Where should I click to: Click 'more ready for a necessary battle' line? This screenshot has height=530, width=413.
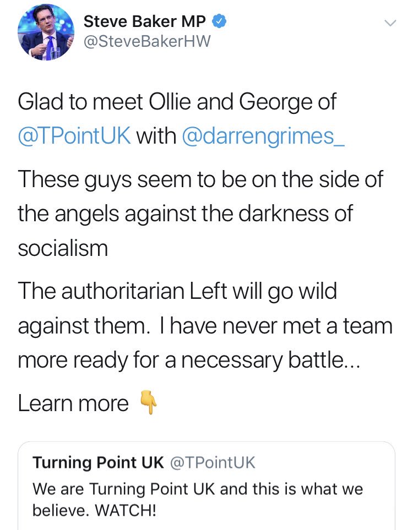pos(189,359)
